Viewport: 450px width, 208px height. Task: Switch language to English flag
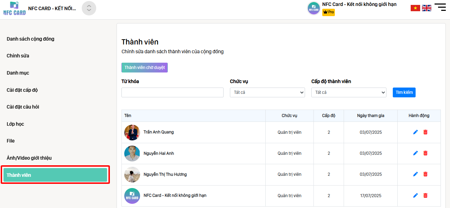pos(426,8)
